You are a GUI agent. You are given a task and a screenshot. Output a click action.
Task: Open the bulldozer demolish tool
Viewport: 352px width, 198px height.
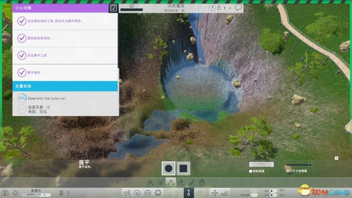(x=225, y=193)
